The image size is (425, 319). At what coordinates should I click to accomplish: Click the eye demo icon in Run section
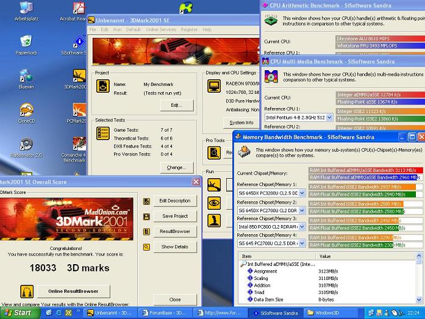pos(214,203)
